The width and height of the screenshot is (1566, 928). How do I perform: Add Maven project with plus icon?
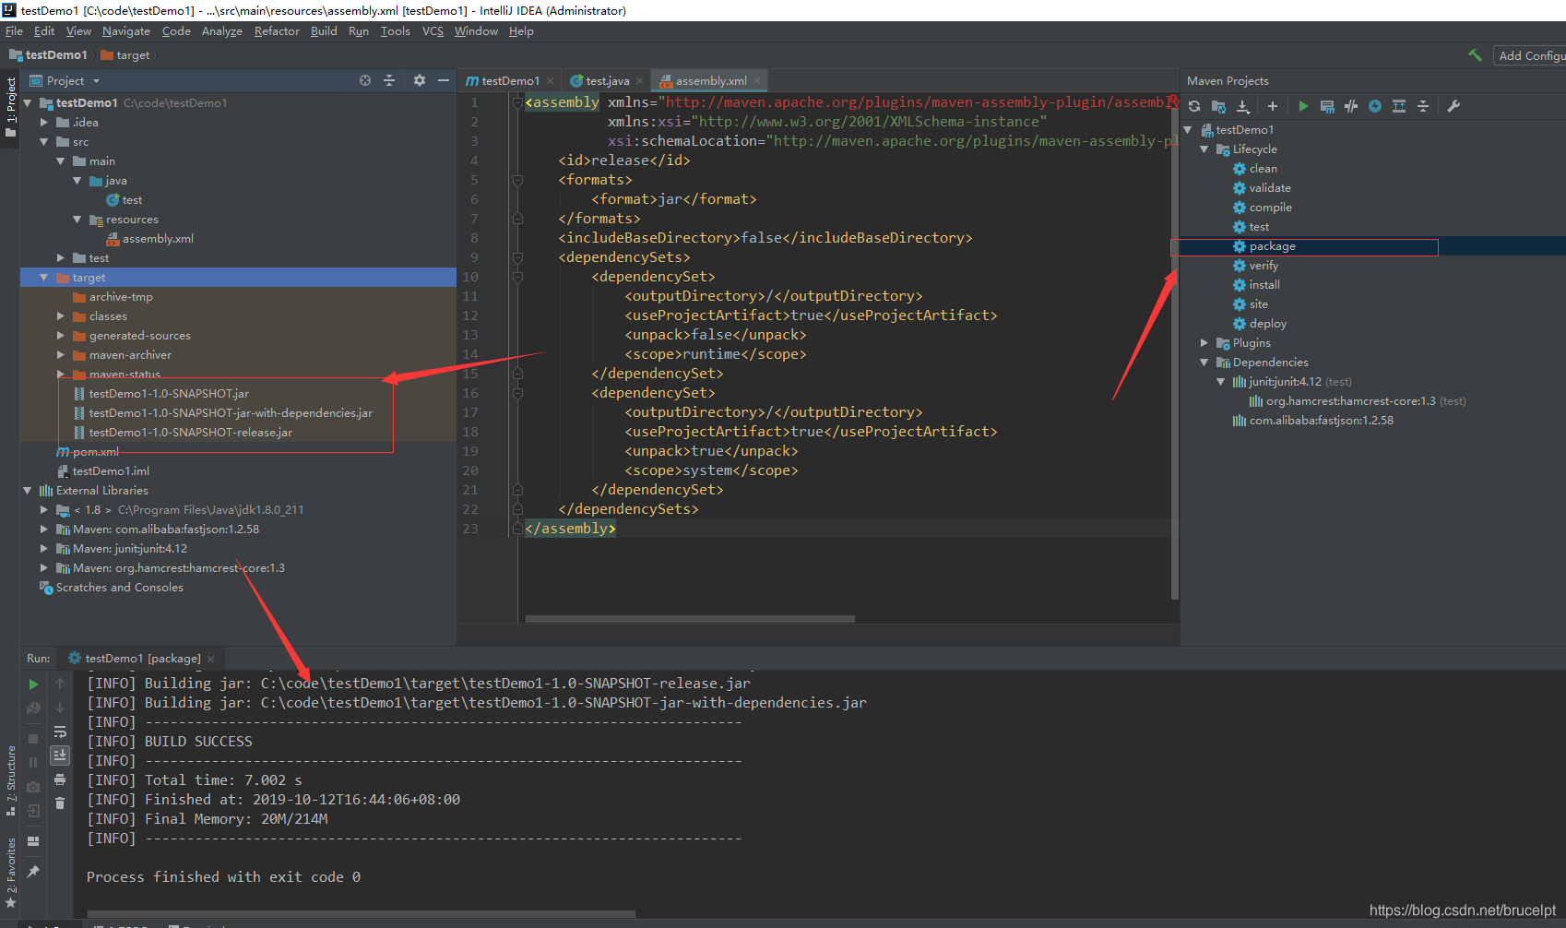[1273, 106]
